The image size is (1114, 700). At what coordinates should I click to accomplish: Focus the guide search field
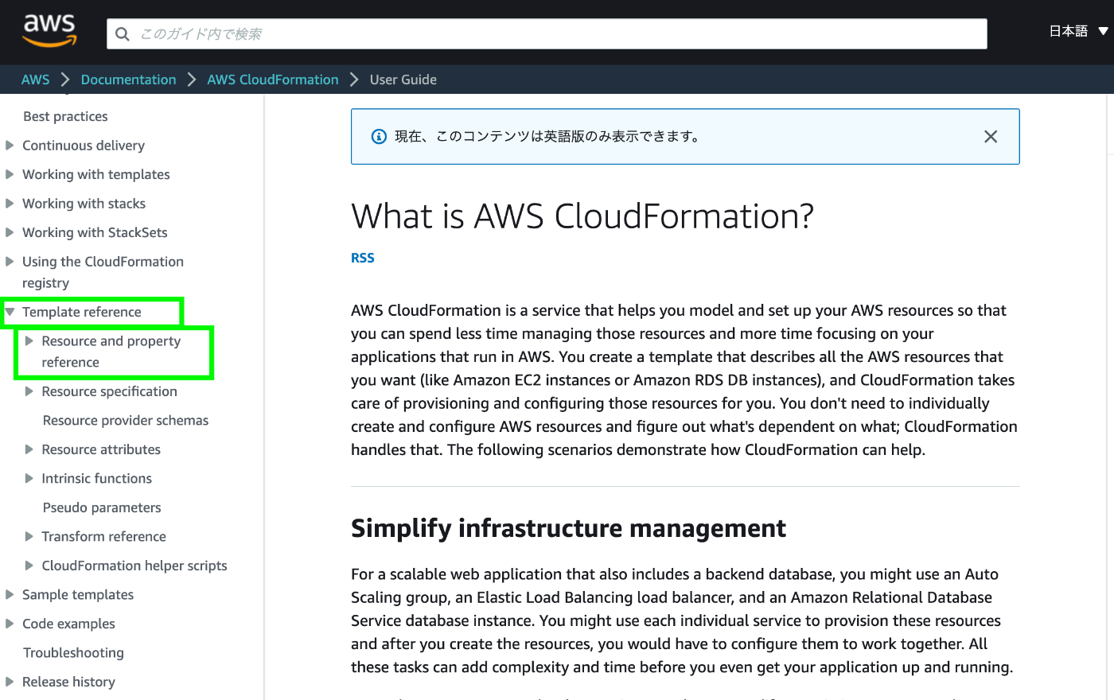pos(547,33)
